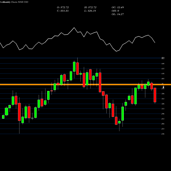Click the OH: 0 reading
This screenshot has height=171, width=171.
pyautogui.click(x=115, y=11)
